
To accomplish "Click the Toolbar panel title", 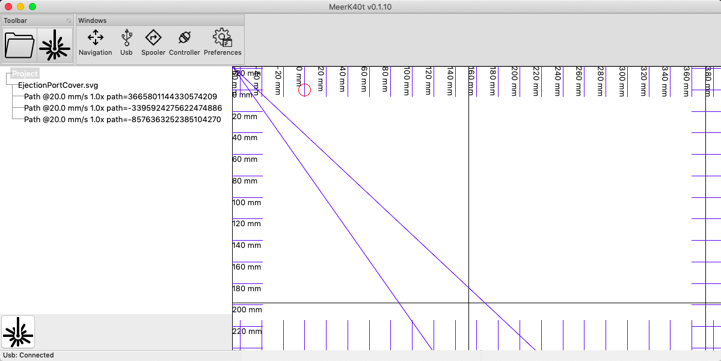I will coord(15,20).
